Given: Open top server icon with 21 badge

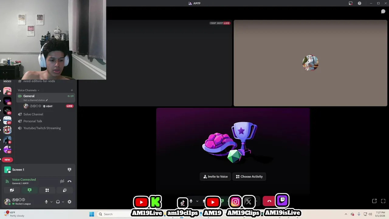Looking at the screenshot, I should pyautogui.click(x=7, y=110).
